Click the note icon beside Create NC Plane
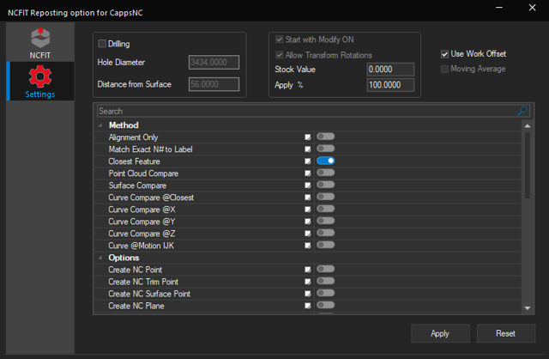The width and height of the screenshot is (549, 359). point(307,306)
